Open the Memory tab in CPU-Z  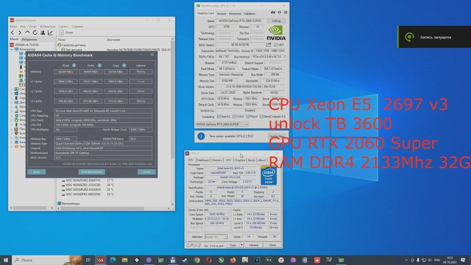click(x=217, y=160)
